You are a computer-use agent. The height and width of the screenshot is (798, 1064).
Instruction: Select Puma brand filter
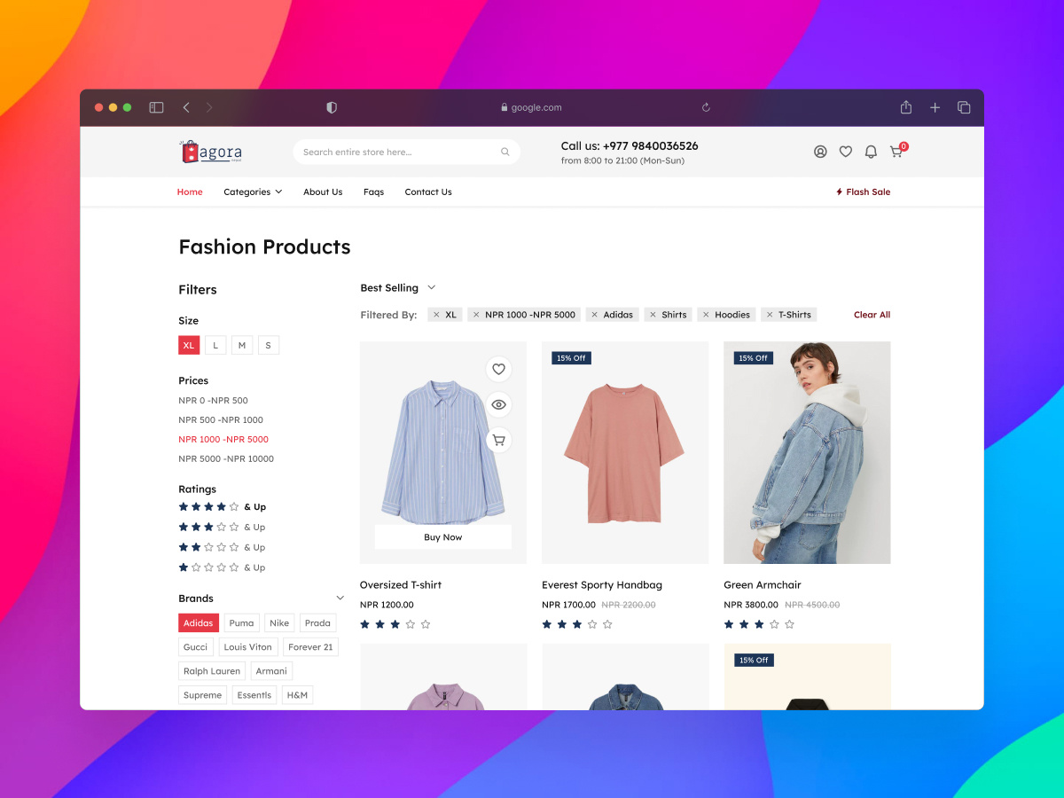tap(241, 623)
